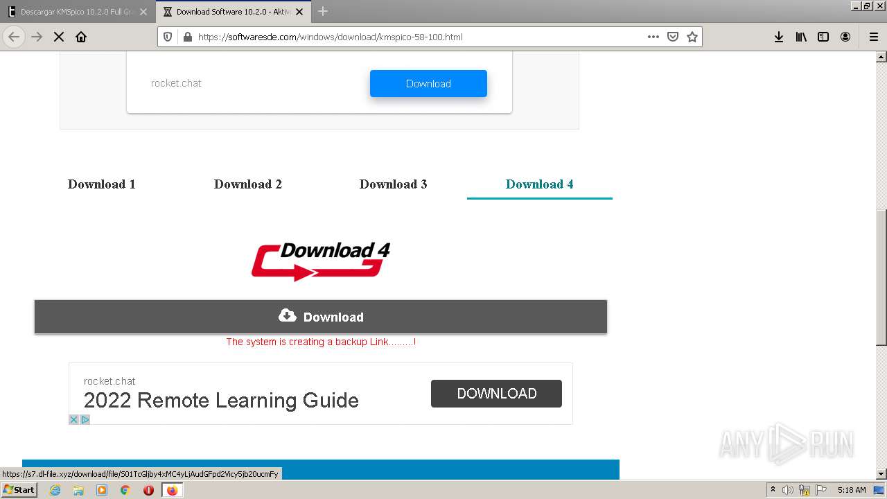The height and width of the screenshot is (499, 887).
Task: Launch Chrome from taskbar
Action: pyautogui.click(x=125, y=490)
